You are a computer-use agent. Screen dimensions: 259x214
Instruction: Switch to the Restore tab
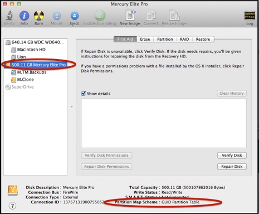click(x=203, y=39)
